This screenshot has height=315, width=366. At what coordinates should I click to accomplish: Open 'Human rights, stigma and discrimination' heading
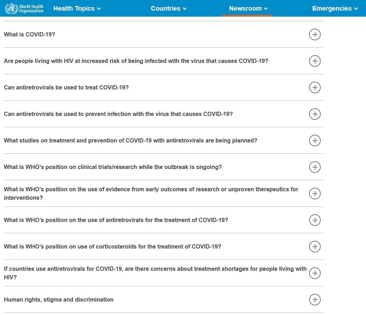59,299
